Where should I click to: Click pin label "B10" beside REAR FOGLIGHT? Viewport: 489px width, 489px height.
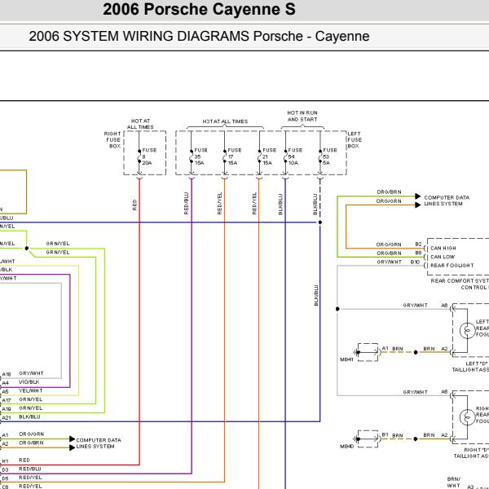click(415, 262)
